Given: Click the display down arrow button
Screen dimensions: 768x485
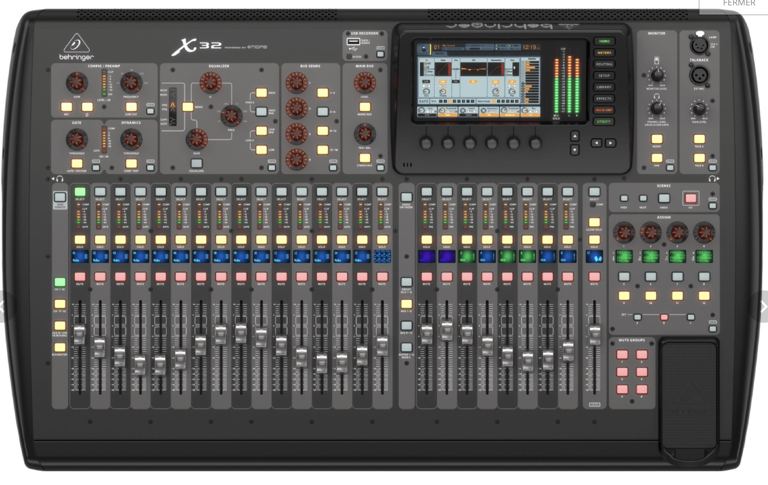Looking at the screenshot, I should click(575, 150).
